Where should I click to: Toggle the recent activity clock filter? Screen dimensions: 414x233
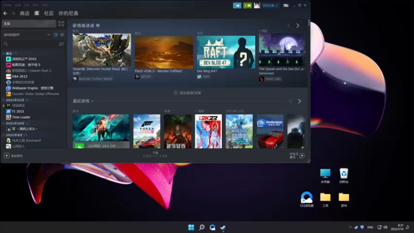coord(56,35)
